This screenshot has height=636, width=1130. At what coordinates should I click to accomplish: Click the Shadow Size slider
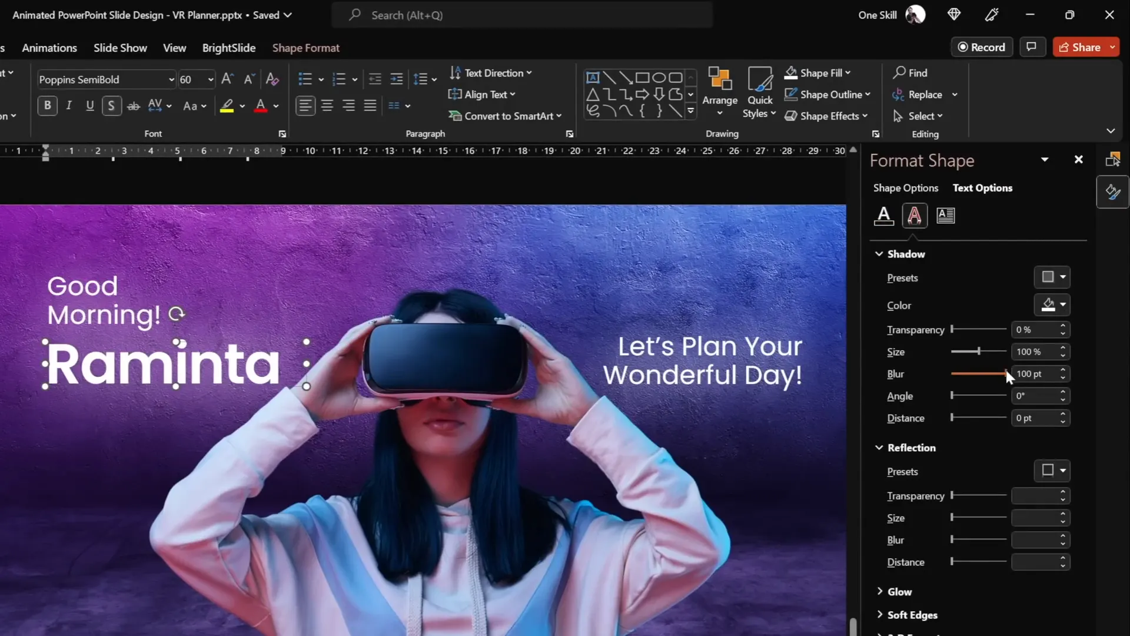979,352
